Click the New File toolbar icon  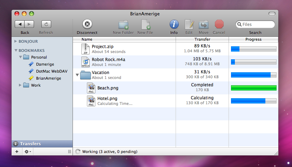(145, 25)
